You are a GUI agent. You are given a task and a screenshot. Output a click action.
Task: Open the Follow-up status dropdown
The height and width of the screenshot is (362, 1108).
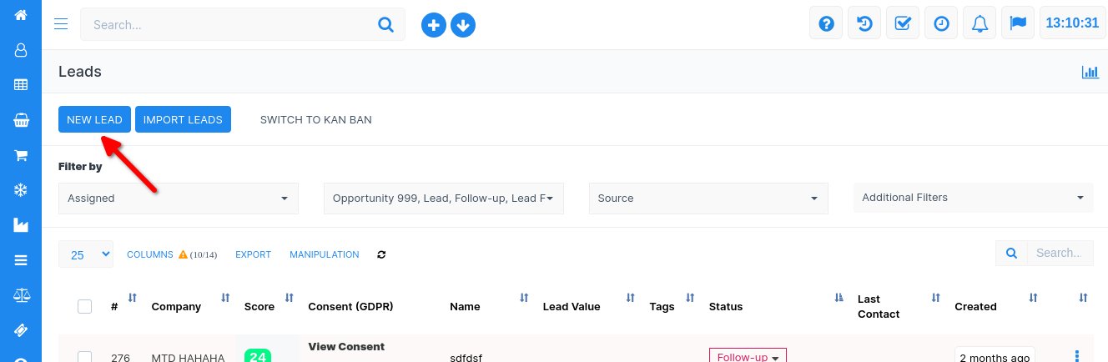point(748,357)
